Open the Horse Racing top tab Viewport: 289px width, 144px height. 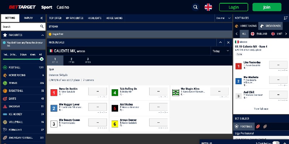click(x=114, y=18)
